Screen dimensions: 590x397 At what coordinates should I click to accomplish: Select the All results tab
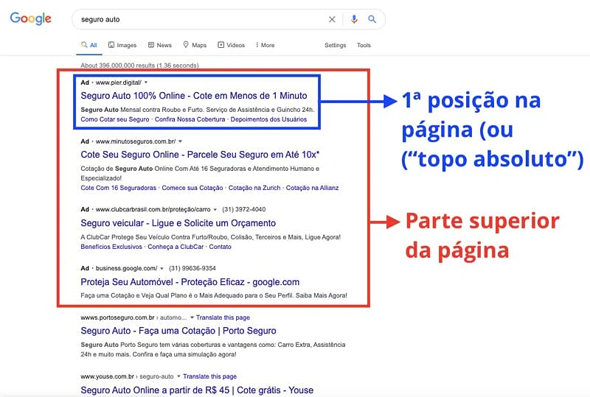point(89,45)
